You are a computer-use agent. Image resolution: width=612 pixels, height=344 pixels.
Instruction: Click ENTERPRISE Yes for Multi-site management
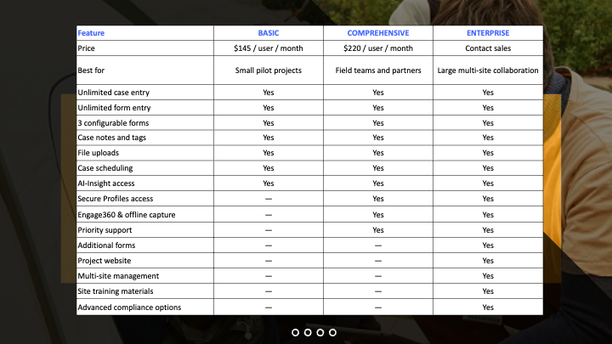click(488, 276)
